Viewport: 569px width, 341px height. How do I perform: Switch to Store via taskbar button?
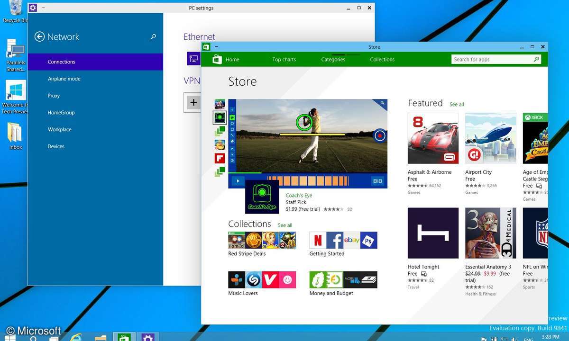point(124,337)
